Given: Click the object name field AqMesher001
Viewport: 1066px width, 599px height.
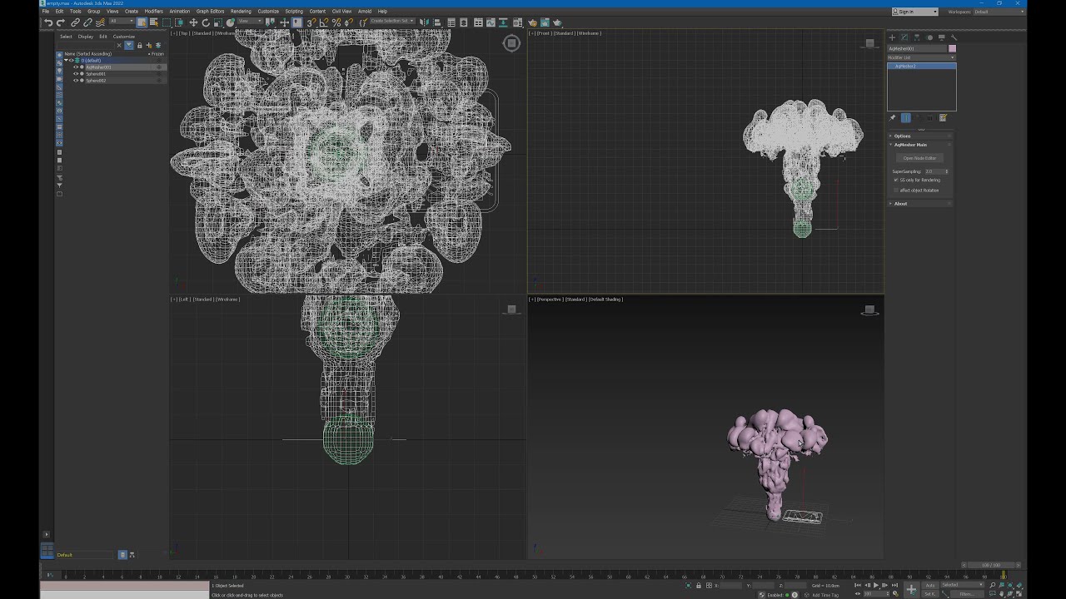Looking at the screenshot, I should (917, 48).
